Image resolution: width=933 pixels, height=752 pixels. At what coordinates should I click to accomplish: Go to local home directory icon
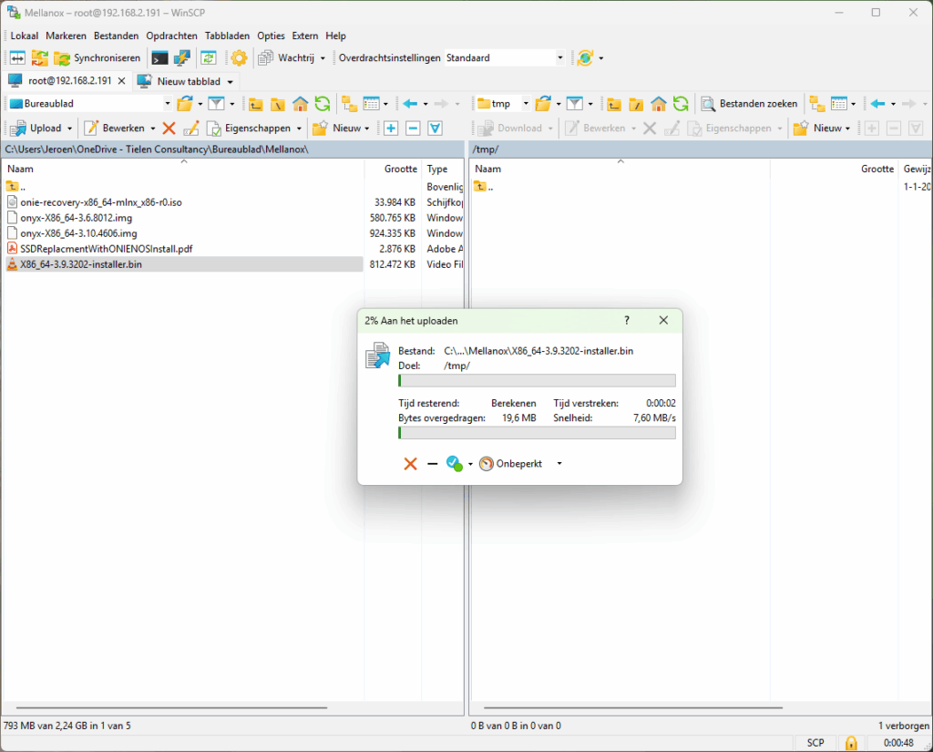301,104
